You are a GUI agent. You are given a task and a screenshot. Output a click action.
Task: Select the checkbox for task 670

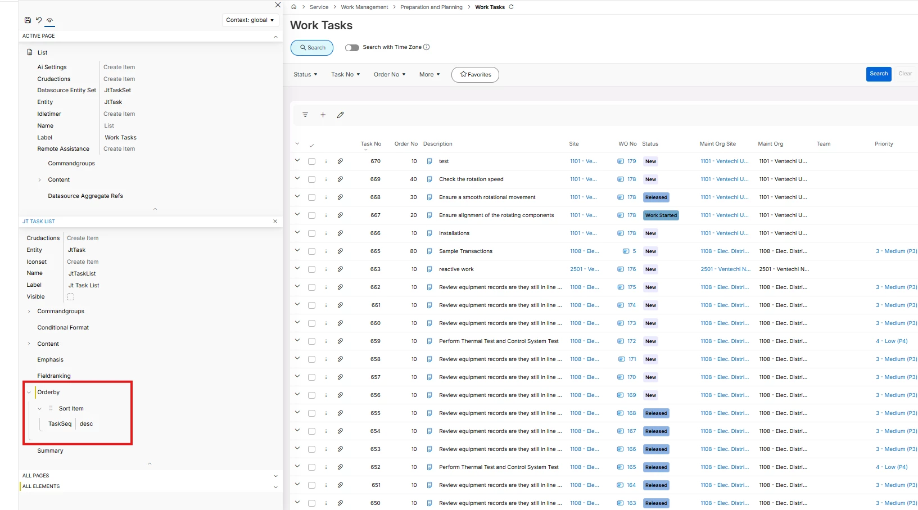point(312,161)
